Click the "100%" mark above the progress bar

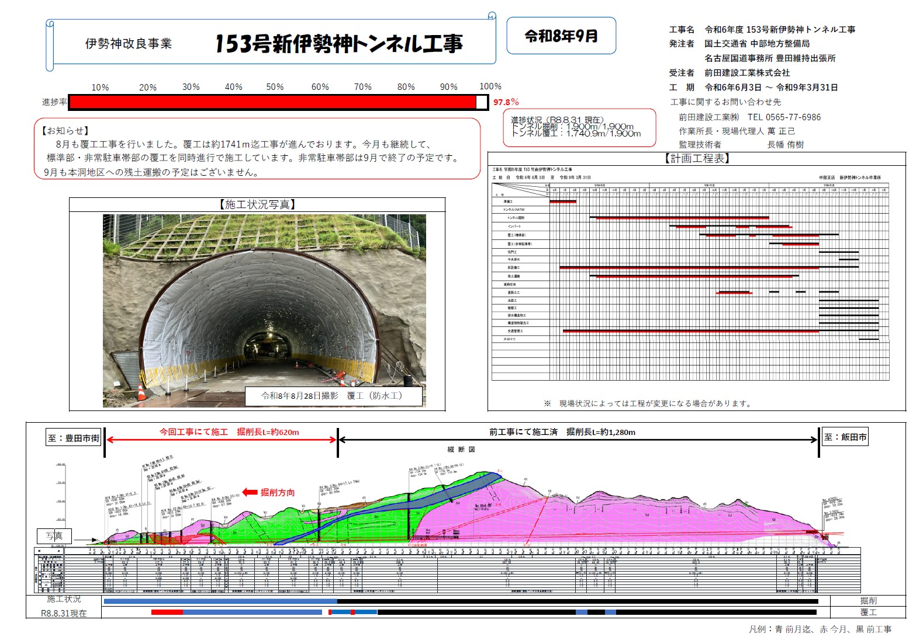(490, 86)
